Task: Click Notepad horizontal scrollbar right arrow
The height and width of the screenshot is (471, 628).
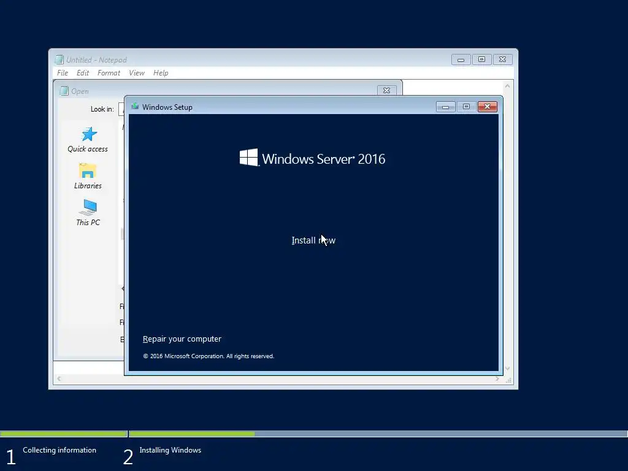Action: pyautogui.click(x=497, y=378)
